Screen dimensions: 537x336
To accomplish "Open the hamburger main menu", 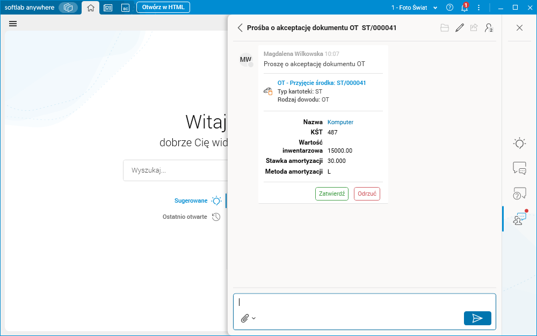I will 13,24.
